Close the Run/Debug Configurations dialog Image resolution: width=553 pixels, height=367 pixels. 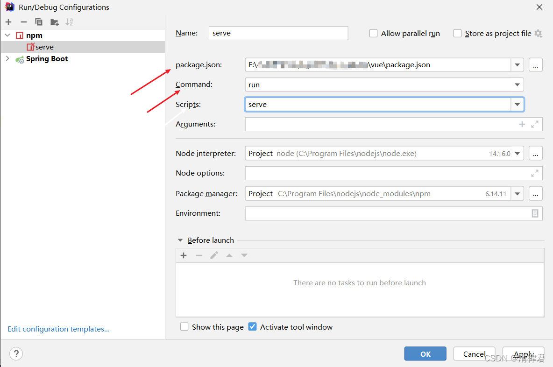[539, 7]
